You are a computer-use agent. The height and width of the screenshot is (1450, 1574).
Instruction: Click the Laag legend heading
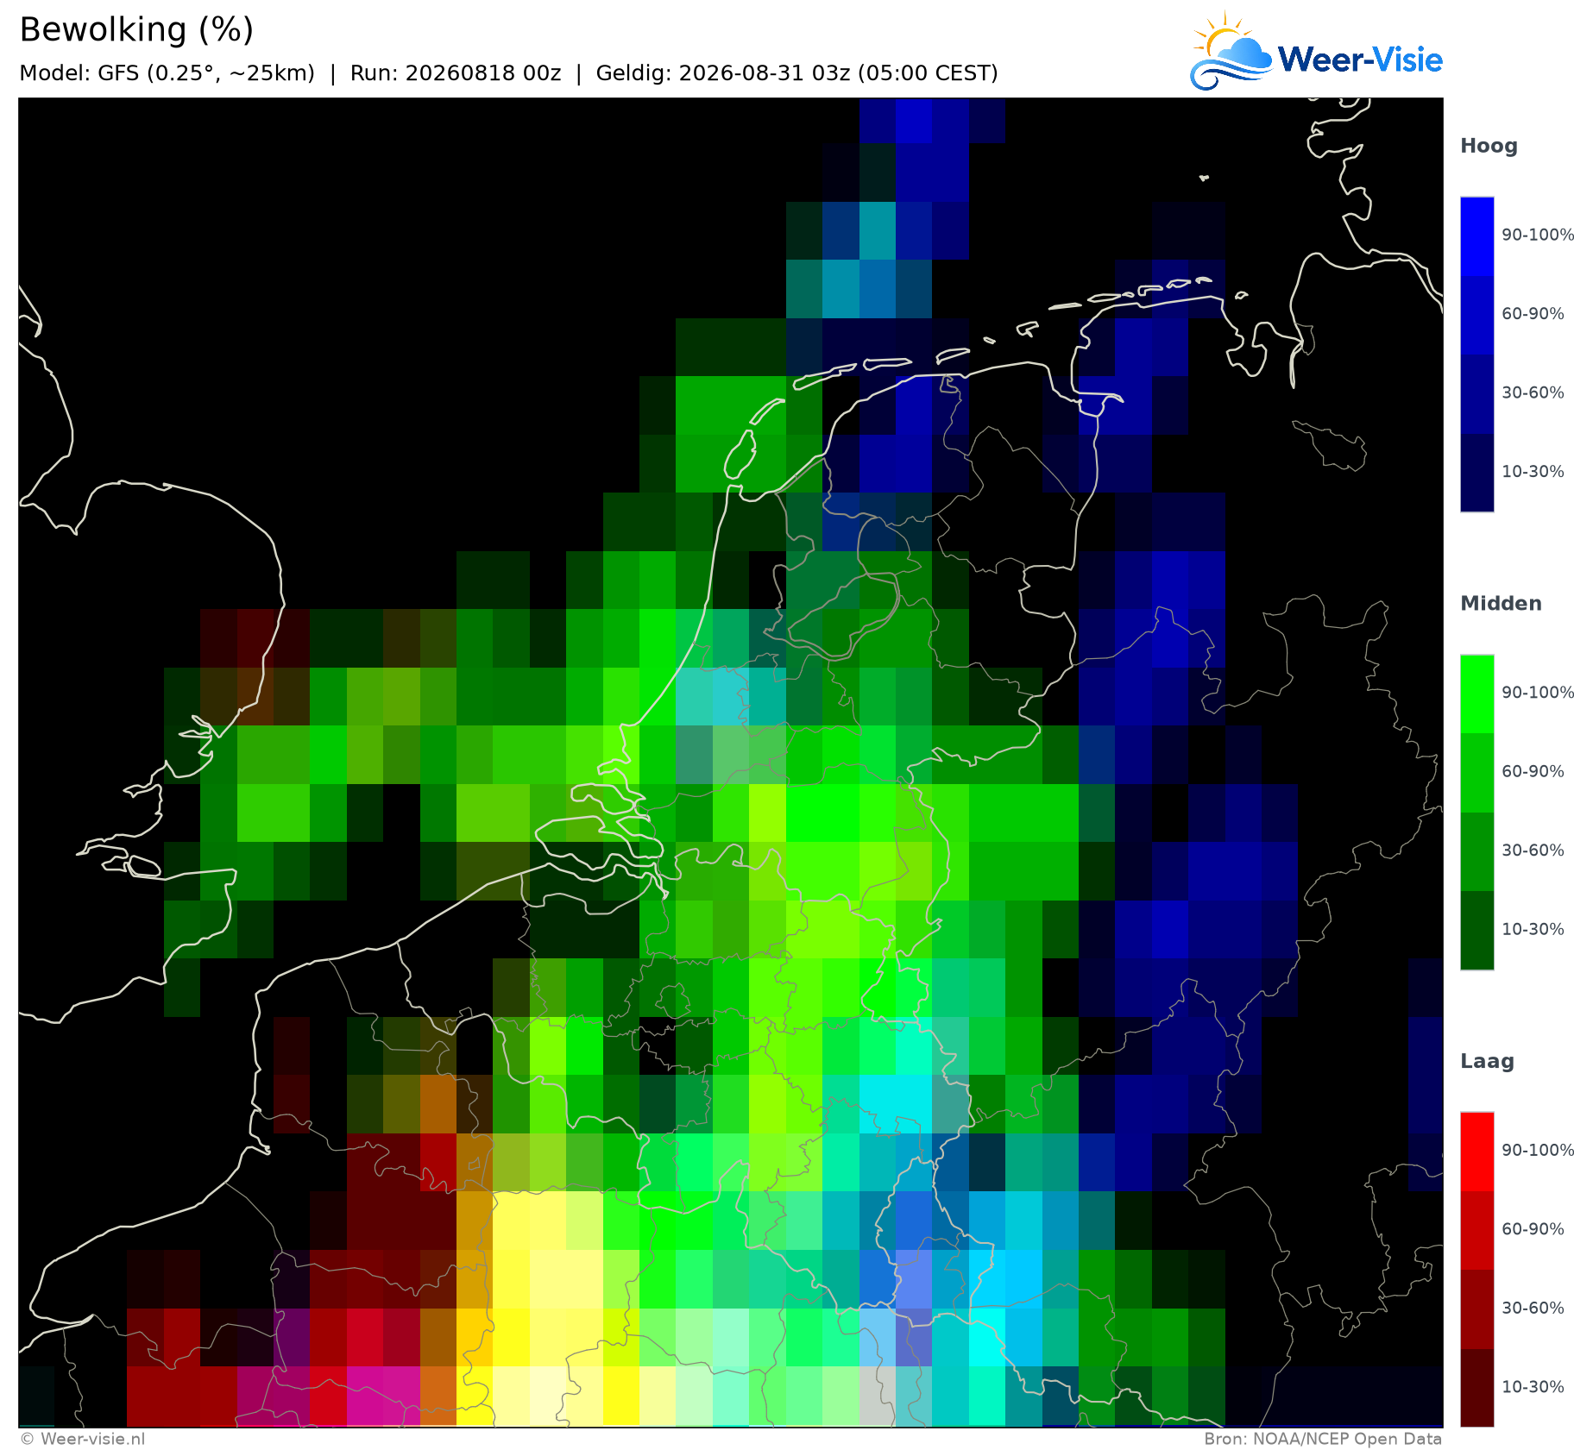(x=1487, y=1062)
